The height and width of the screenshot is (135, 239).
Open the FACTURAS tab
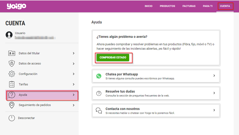[189, 6]
